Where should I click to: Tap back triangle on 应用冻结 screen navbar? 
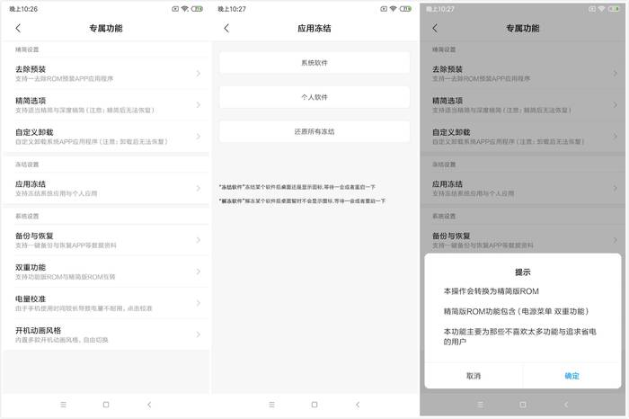pos(358,405)
